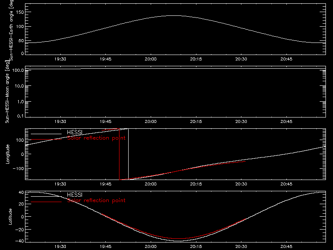Viewport: 333px width, 250px height.
Task: Select the 0.1 tick on Moon angle plot
Action: (20, 116)
